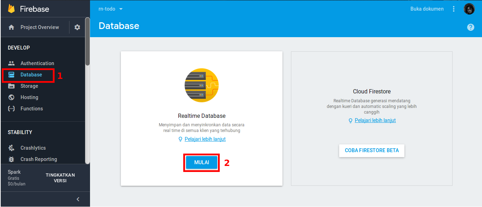Screen dimensions: 482x207
Task: Open the three-dot overflow menu
Action: click(x=454, y=9)
